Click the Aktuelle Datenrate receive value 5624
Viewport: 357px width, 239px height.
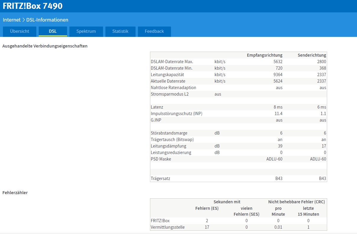278,81
